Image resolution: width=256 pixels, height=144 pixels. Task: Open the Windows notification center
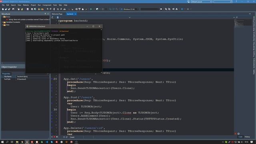tap(252, 142)
